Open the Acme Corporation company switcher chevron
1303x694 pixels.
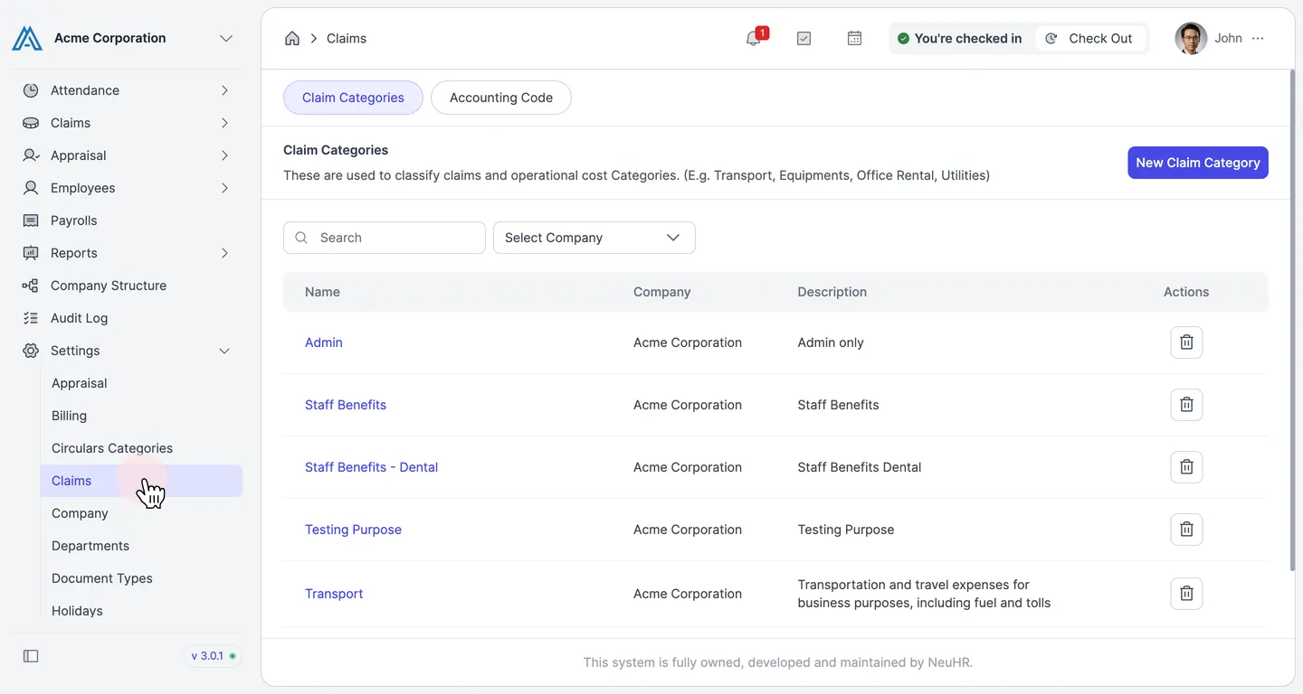[x=226, y=38]
